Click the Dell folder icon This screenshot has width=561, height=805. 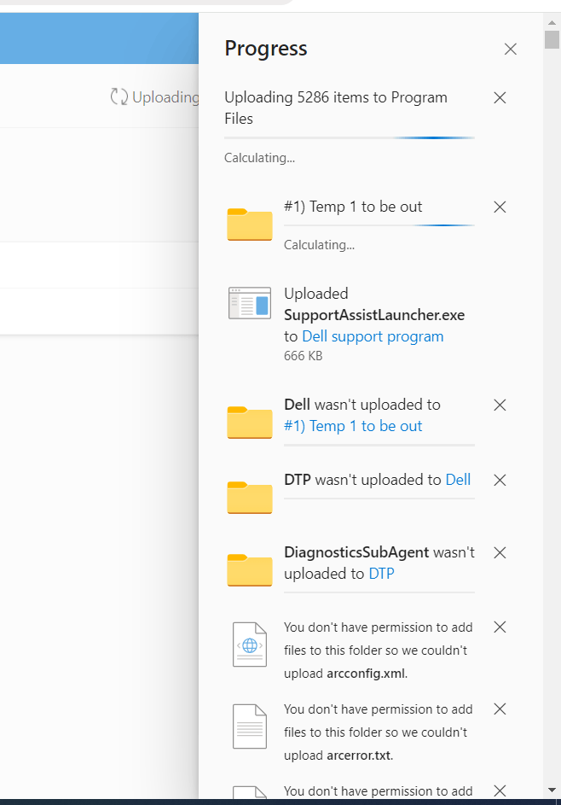click(250, 422)
